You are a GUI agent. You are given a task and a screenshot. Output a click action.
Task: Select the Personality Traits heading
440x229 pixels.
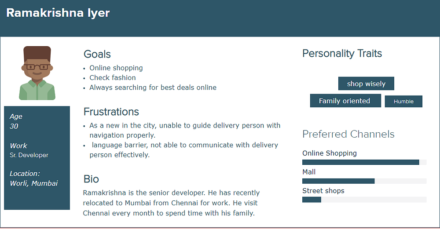[x=342, y=53]
